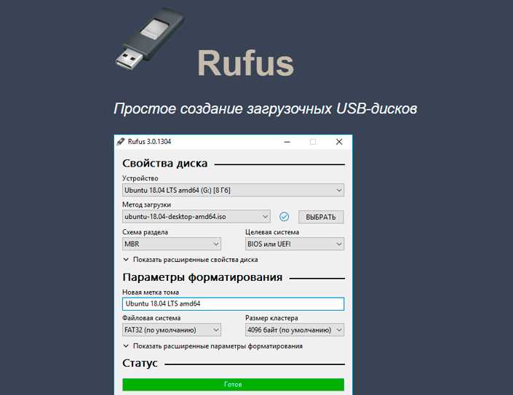513x395 pixels.
Task: Click the Размер кластера label
Action: [272, 318]
